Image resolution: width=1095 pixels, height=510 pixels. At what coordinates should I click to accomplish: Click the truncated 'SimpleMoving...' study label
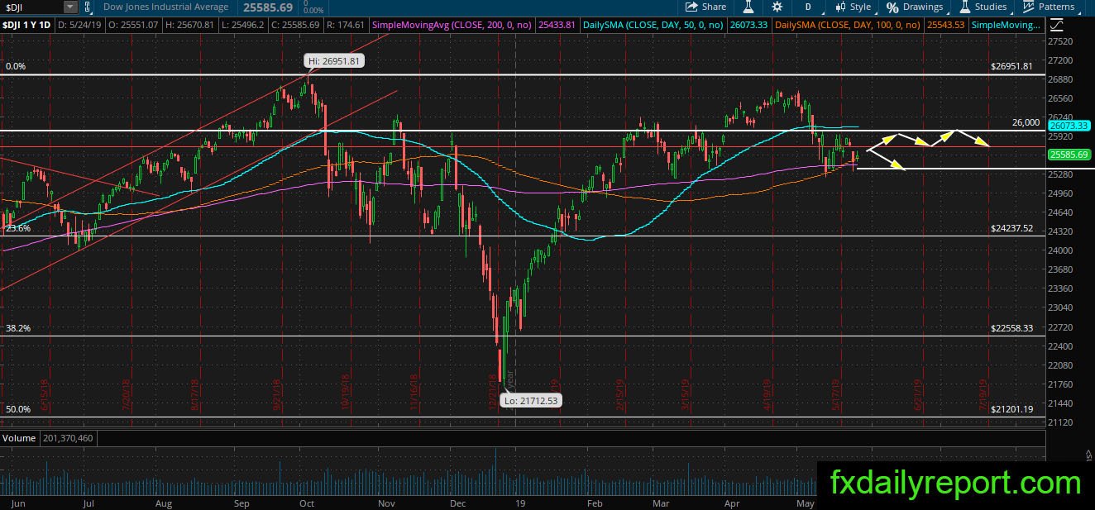click(1007, 26)
